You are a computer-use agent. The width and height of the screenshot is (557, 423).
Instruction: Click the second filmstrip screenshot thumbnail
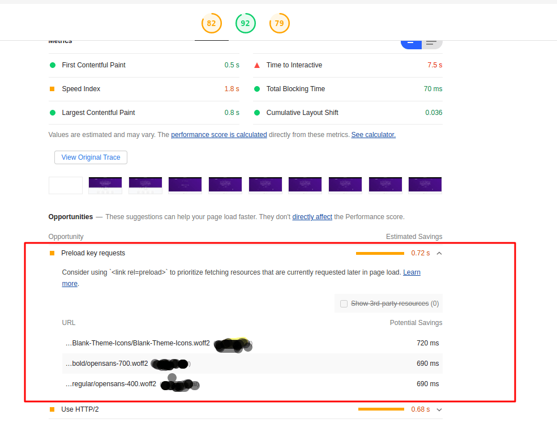coord(105,184)
